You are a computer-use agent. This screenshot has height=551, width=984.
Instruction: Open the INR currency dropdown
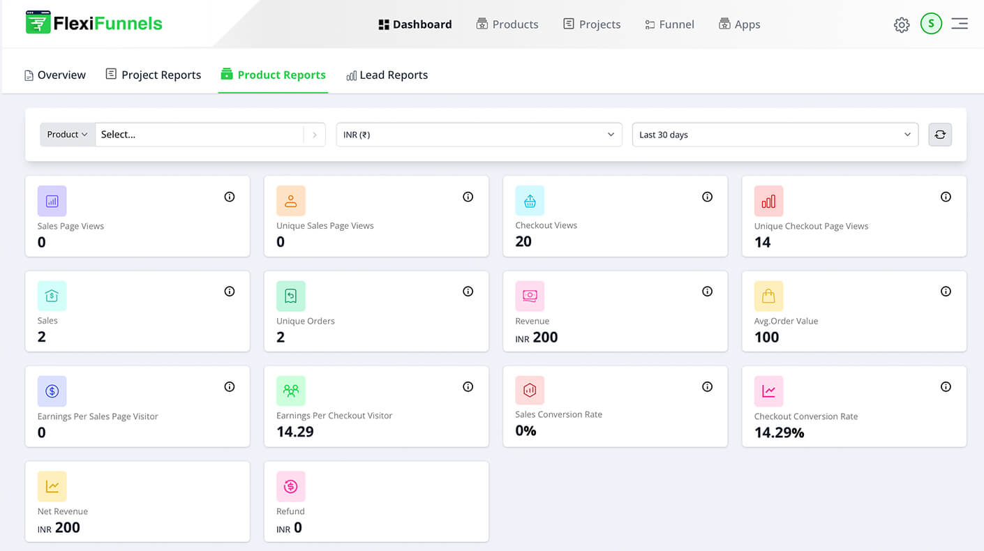(479, 135)
